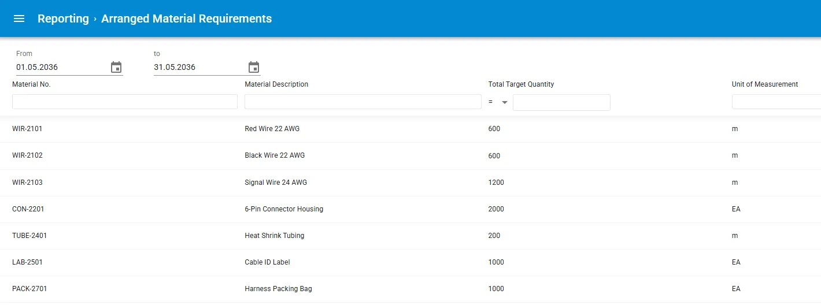Open calendar picker for From date
821x305 pixels.
click(116, 67)
